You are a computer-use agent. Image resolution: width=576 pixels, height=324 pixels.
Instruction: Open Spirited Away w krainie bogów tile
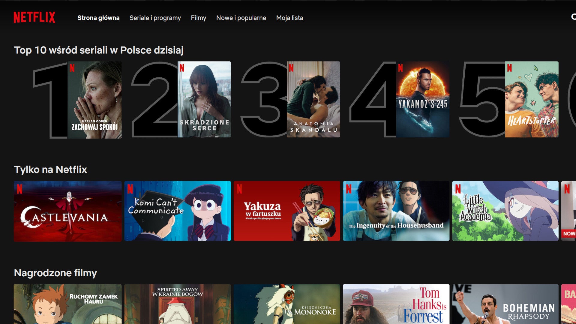178,304
